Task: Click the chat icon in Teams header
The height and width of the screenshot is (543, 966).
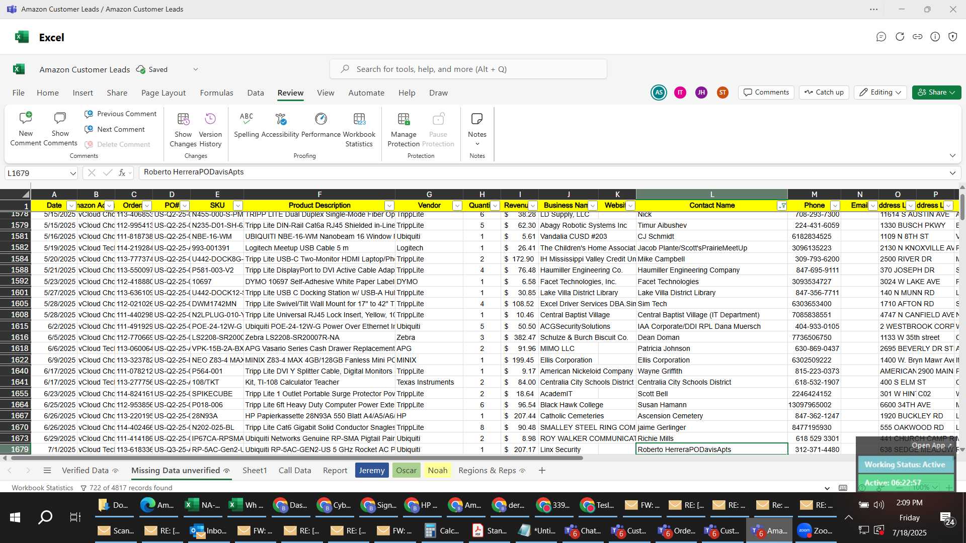Action: [881, 37]
